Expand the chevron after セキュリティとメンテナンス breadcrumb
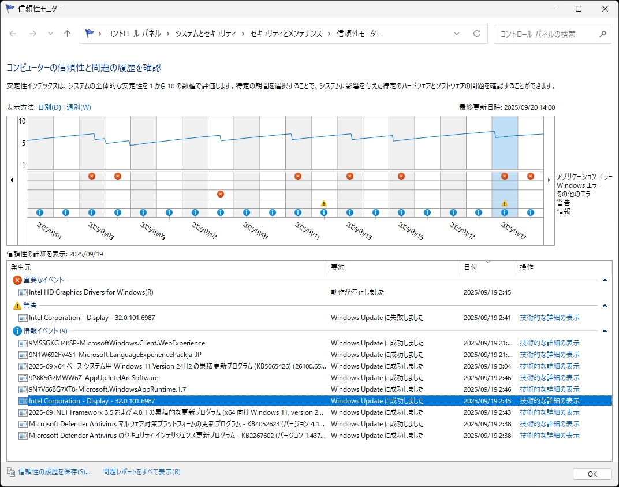The image size is (619, 487). pos(329,34)
